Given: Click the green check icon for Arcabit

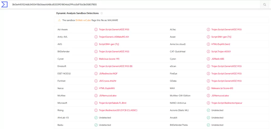Looking at the screenshot, I should point(208,118).
